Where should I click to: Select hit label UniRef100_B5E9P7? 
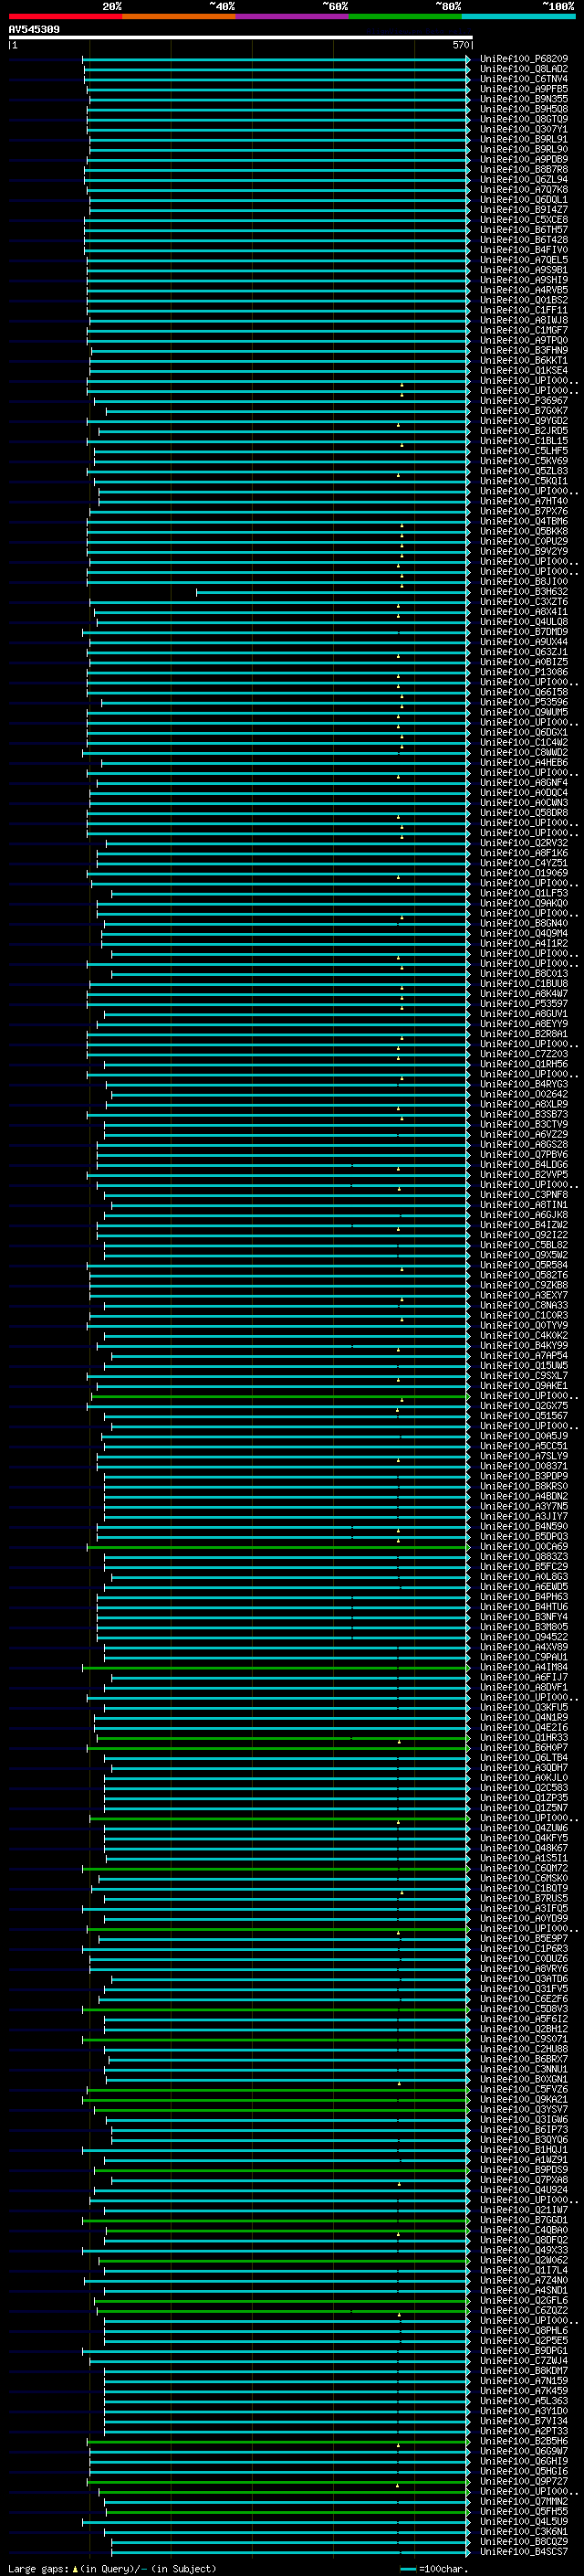pyautogui.click(x=524, y=1939)
